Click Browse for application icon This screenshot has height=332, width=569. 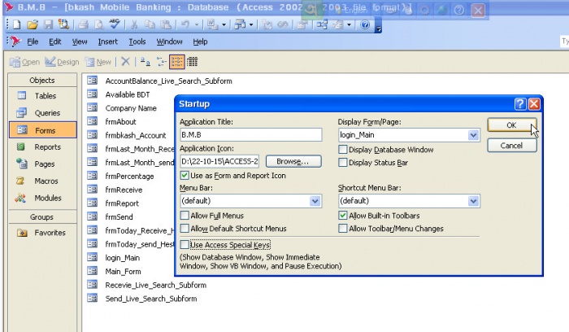point(293,161)
